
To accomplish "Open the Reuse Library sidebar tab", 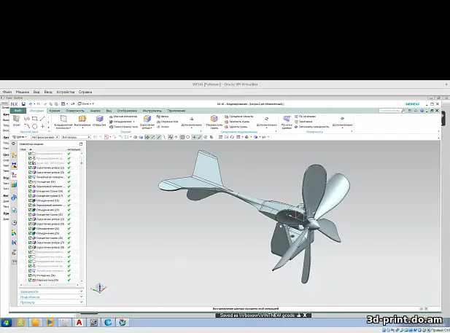I will [14, 185].
